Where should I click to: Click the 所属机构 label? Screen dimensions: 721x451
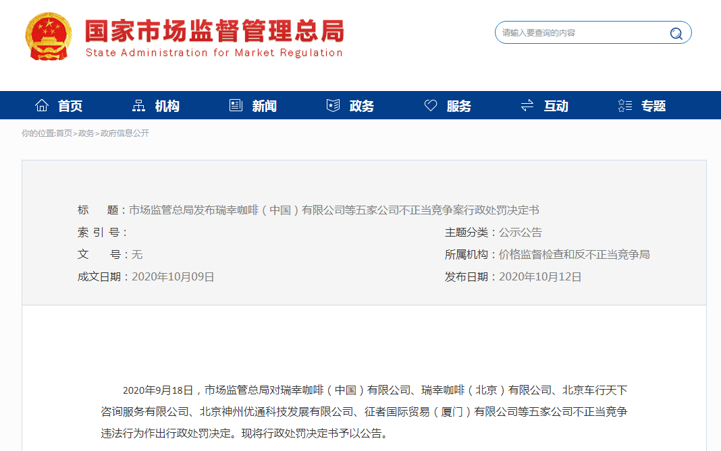pyautogui.click(x=471, y=254)
